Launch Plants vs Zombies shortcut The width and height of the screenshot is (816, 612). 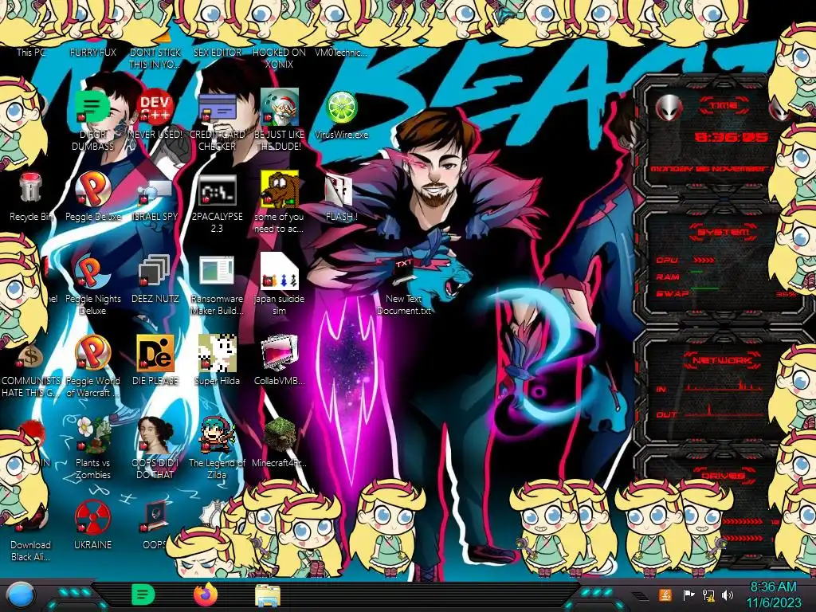(x=92, y=436)
